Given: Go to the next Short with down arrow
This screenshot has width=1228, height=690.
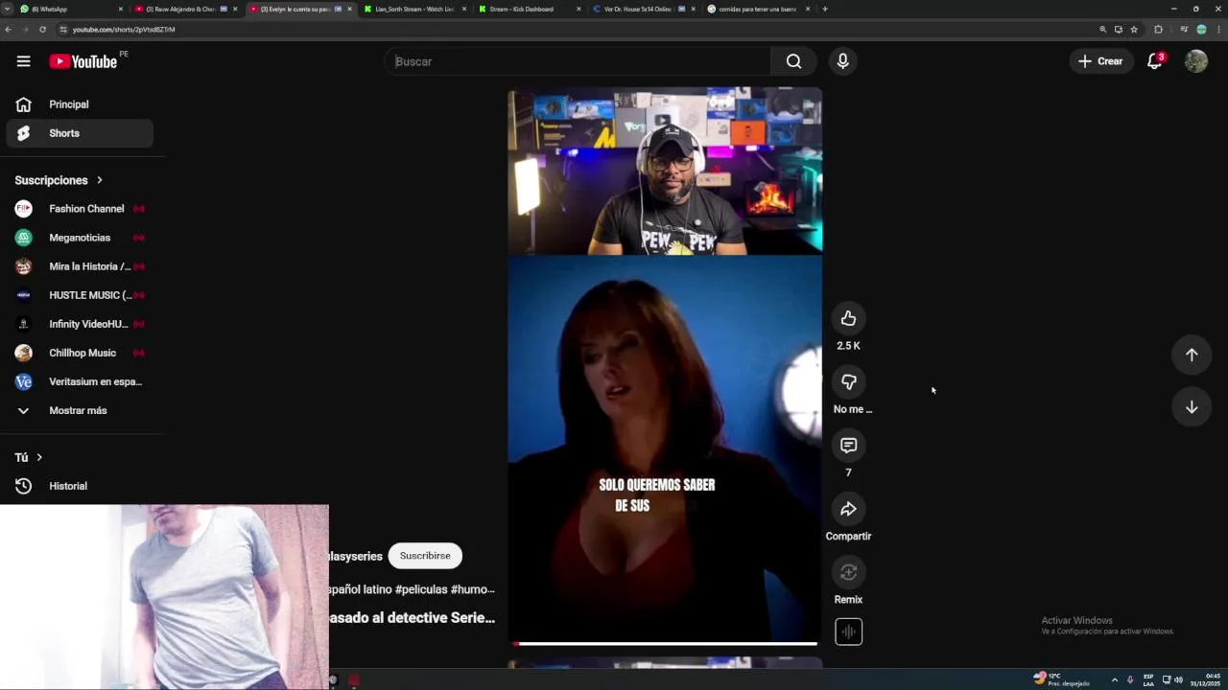Looking at the screenshot, I should [1192, 407].
